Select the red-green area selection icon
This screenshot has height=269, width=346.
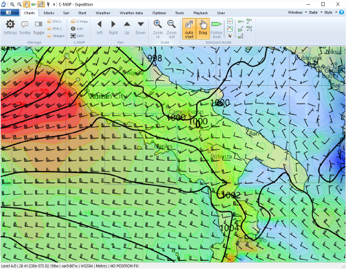click(x=230, y=29)
